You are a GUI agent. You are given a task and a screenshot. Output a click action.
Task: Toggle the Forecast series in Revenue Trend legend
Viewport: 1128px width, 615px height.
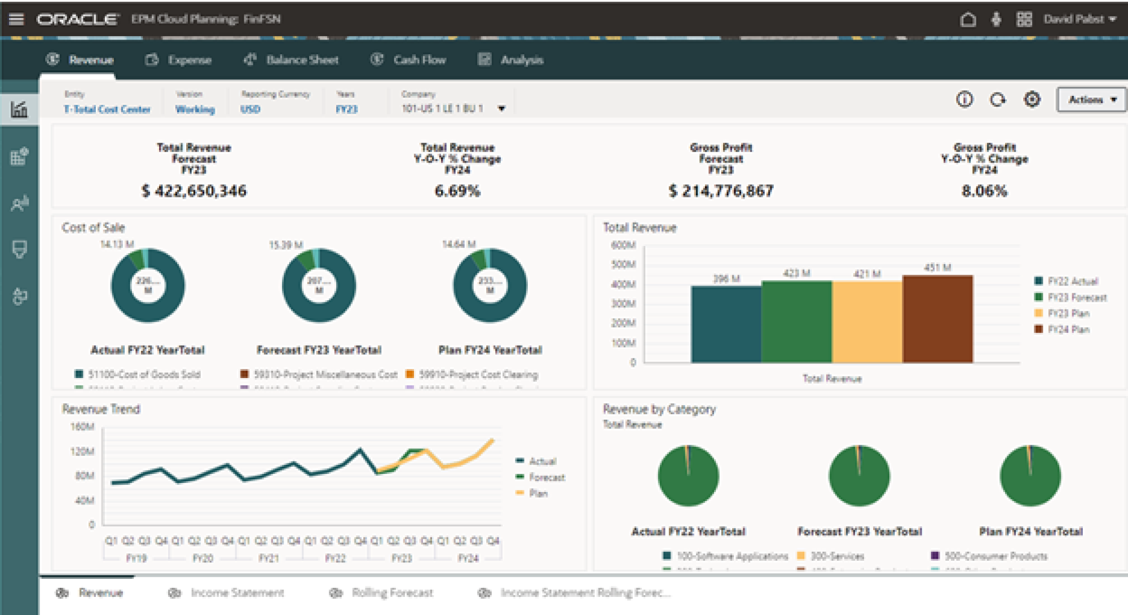[x=540, y=477]
